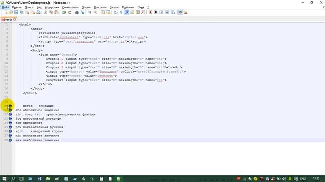Click the 'sqrt квадратный корень' text line

coord(39,131)
